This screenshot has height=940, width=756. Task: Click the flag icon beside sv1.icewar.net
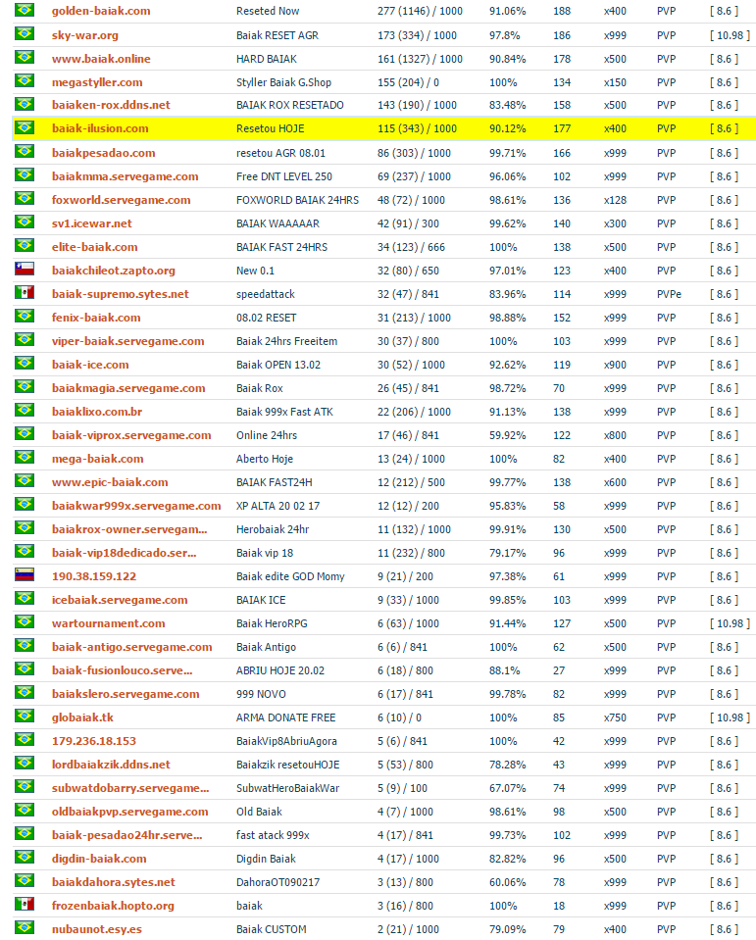[x=25, y=223]
